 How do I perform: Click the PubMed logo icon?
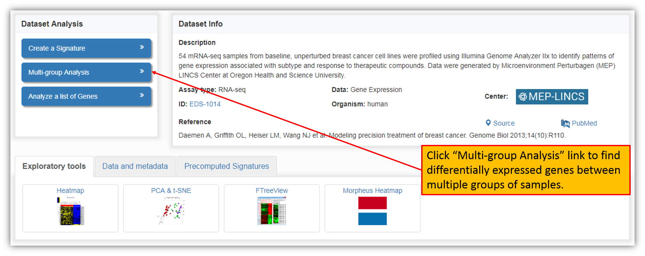tap(565, 123)
